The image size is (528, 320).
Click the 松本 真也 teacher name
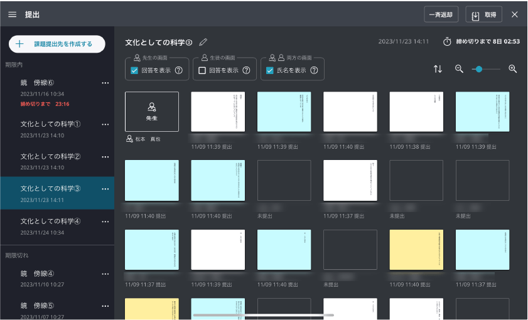pyautogui.click(x=148, y=139)
